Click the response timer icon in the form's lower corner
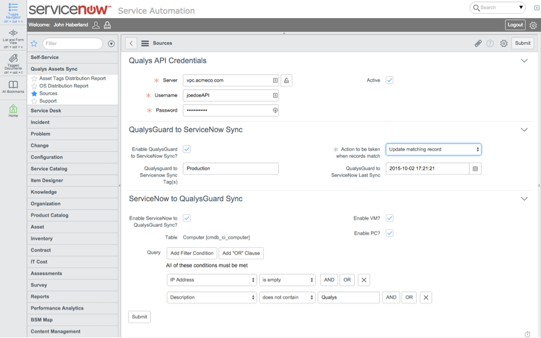 click(x=528, y=334)
